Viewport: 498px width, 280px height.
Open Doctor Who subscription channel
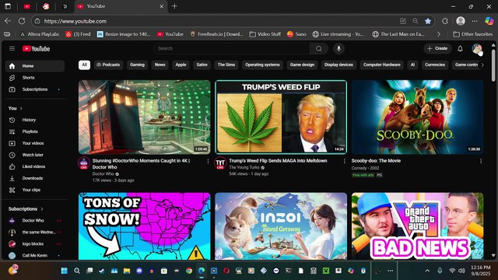(34, 221)
